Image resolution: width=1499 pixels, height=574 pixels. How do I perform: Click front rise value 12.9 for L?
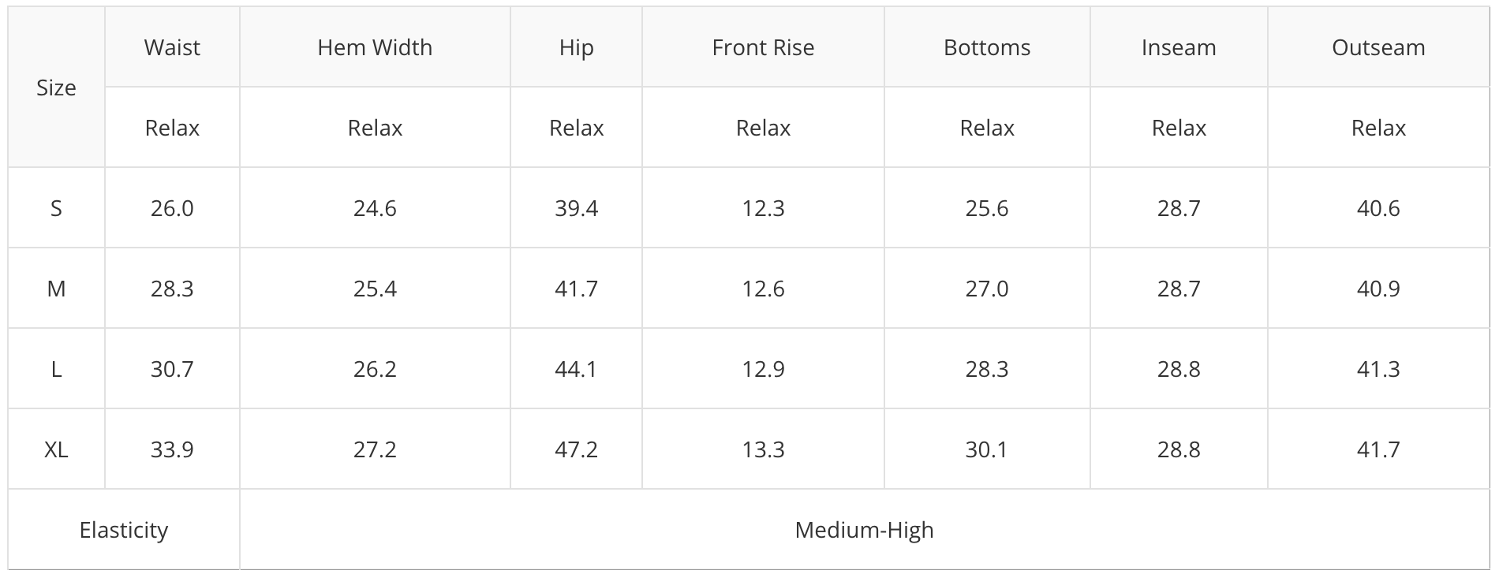[763, 369]
